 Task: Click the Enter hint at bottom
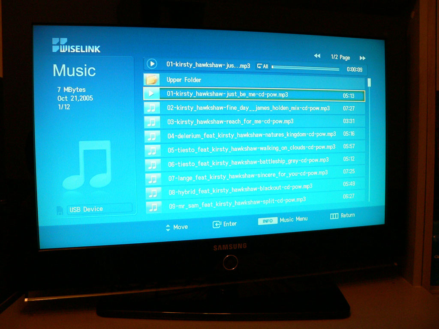point(225,224)
